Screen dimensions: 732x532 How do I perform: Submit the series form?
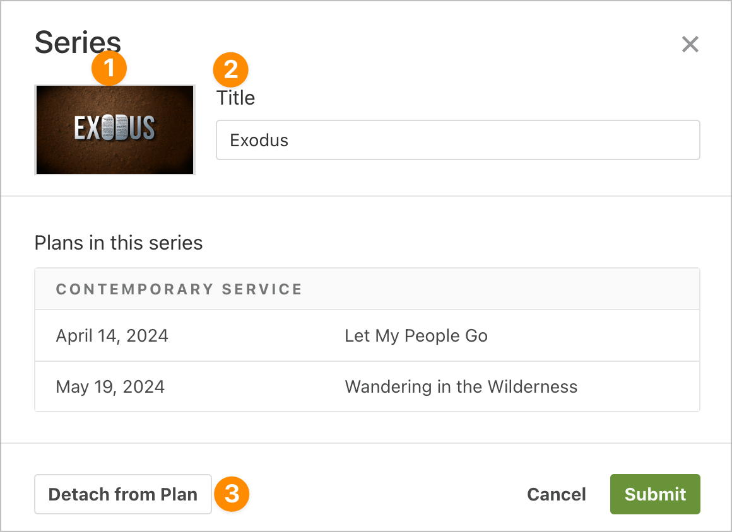[x=655, y=494]
